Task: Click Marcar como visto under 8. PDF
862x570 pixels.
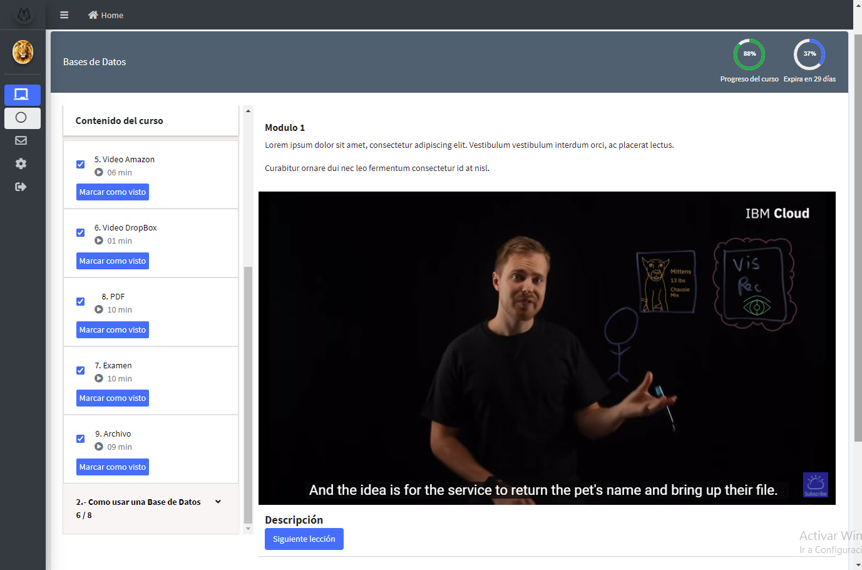Action: [113, 330]
